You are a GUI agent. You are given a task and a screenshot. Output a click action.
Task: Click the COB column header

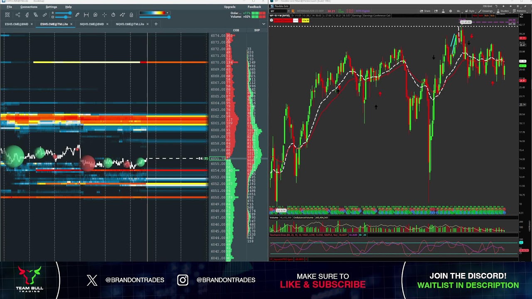click(236, 30)
